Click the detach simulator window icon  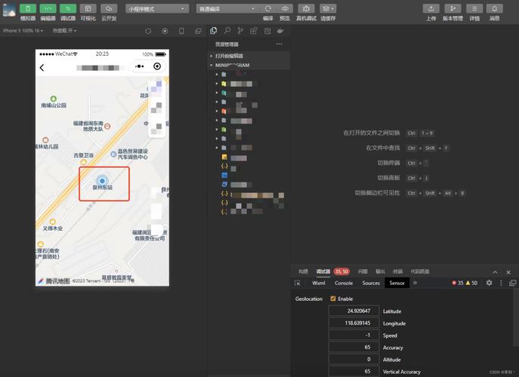(x=198, y=31)
